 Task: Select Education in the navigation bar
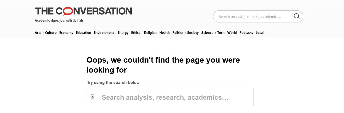point(84,33)
